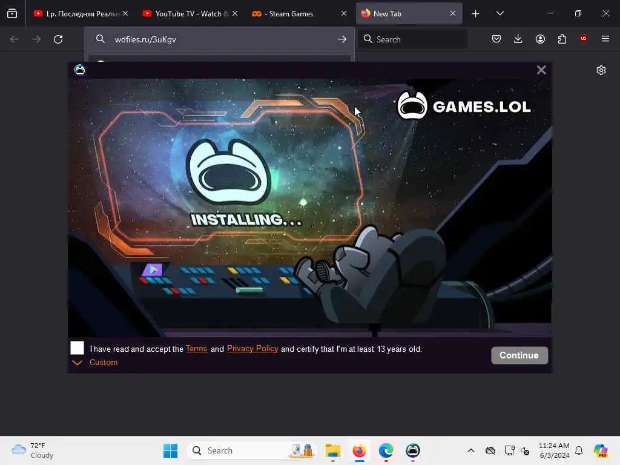Close the New Tab tab
The width and height of the screenshot is (620, 465).
453,13
